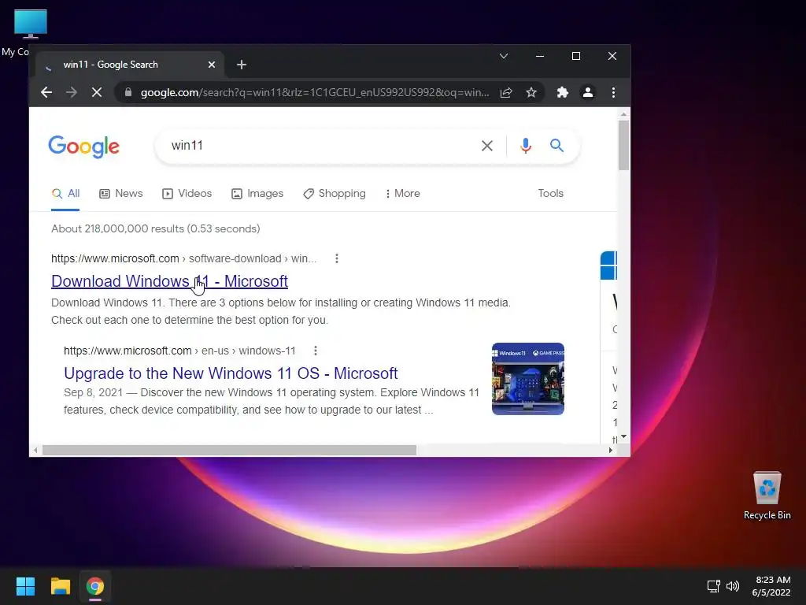Click the horizontal scrollbar thumb
Viewport: 806px width, 605px height.
(229, 450)
